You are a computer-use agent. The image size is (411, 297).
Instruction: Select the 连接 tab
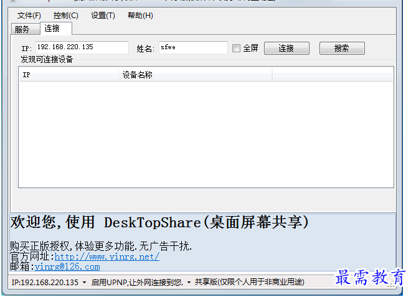(56, 28)
